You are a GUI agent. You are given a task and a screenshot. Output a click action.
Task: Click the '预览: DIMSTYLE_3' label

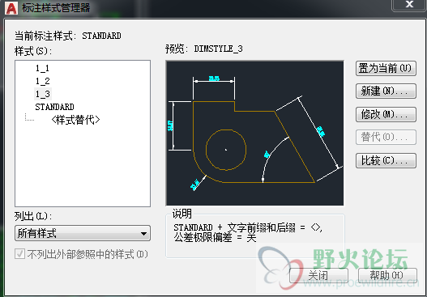point(204,49)
